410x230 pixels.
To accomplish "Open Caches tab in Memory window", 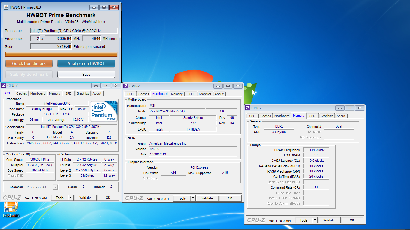I will [x=266, y=116].
